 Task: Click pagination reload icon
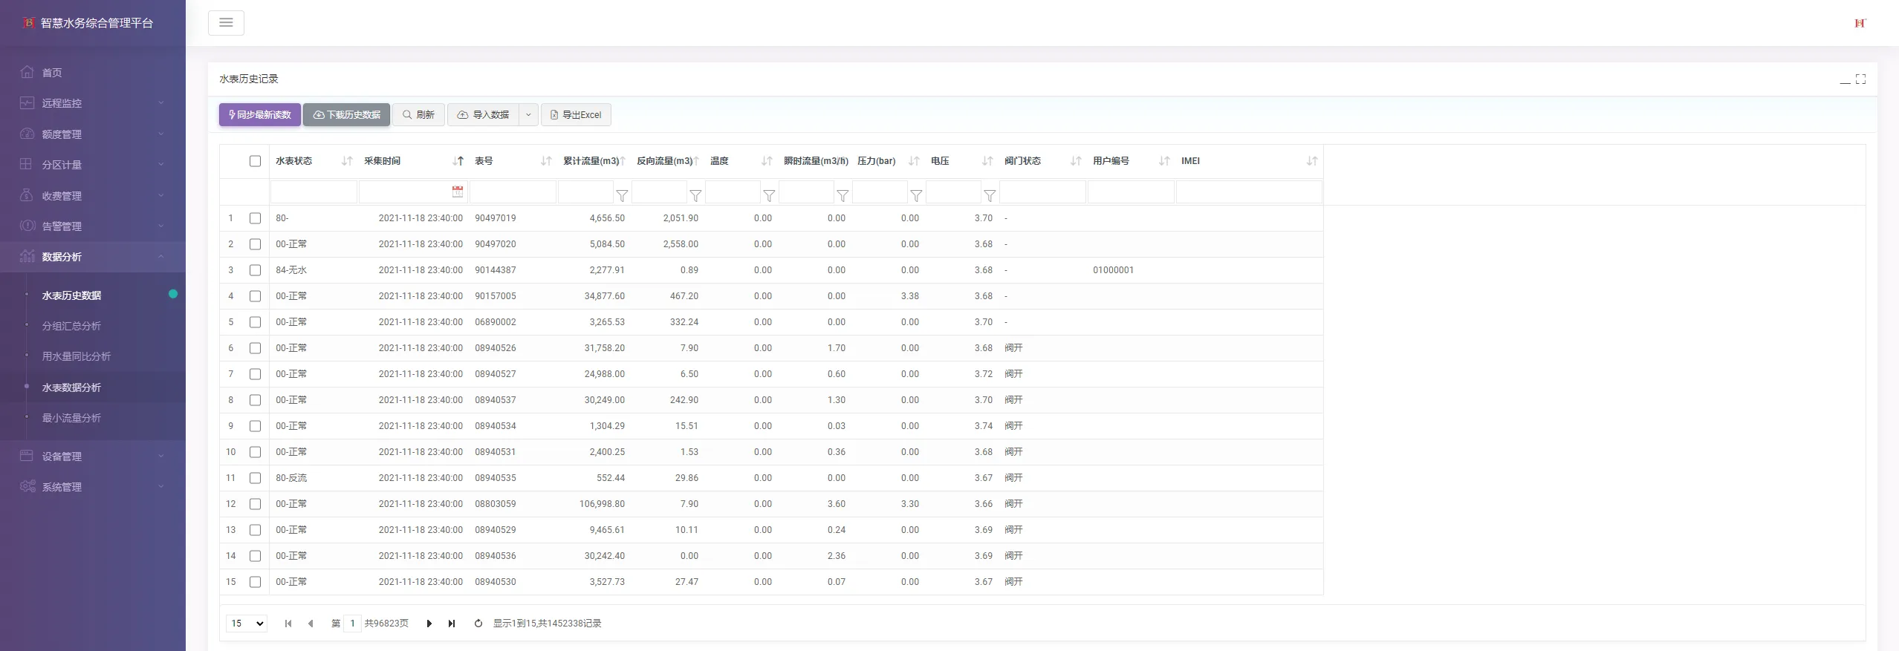478,624
